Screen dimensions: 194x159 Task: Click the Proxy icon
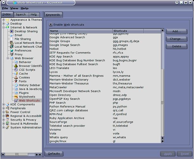(x=12, y=54)
